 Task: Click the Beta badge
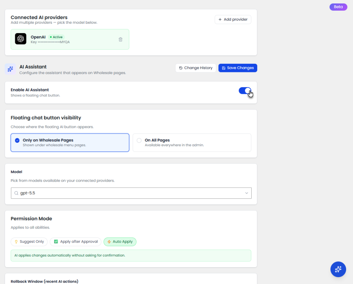[338, 7]
